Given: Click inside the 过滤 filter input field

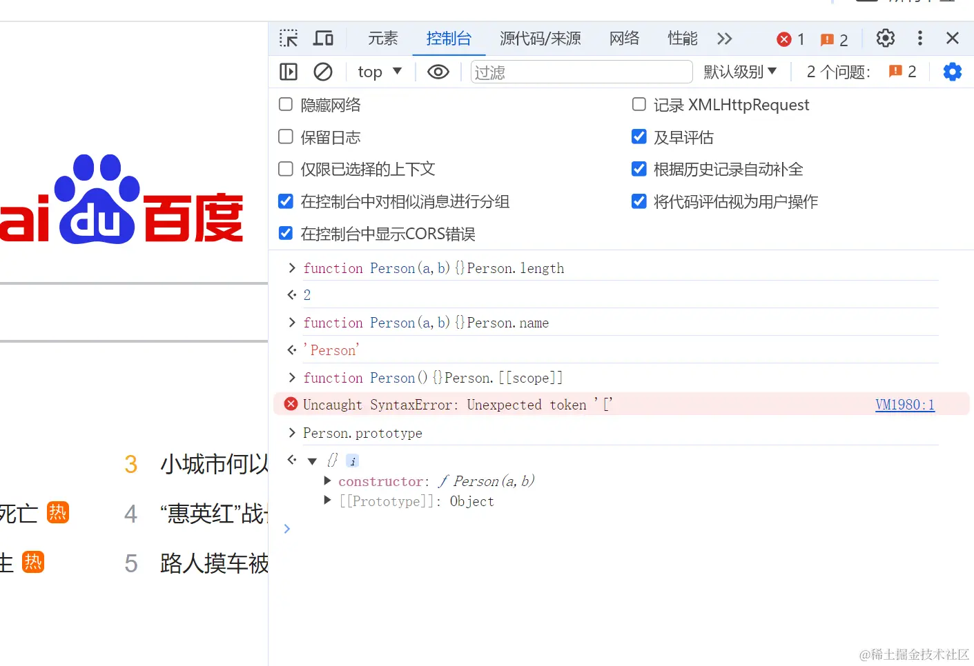Looking at the screenshot, I should click(x=581, y=71).
